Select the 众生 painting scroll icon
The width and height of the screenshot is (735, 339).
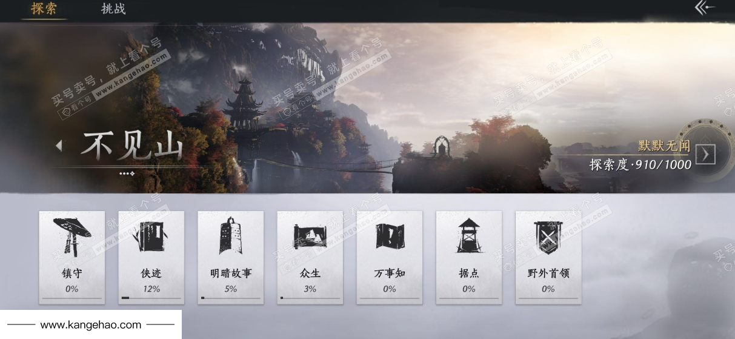310,237
